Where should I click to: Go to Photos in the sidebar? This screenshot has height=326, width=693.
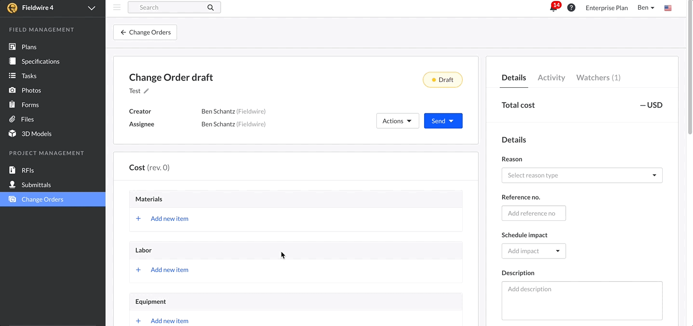coord(31,90)
